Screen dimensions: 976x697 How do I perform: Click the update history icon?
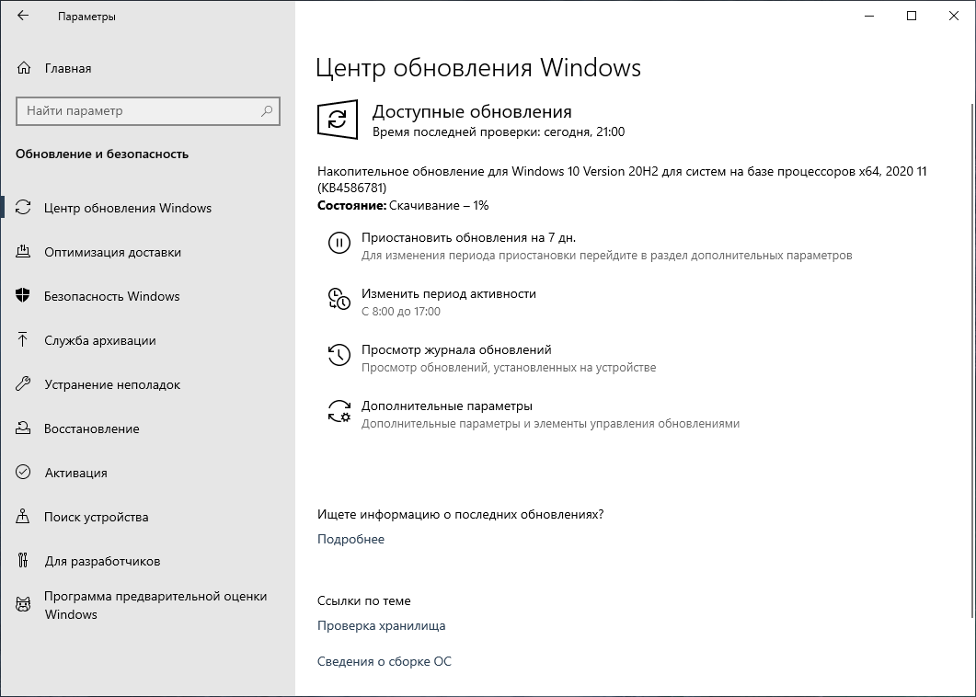(x=339, y=354)
